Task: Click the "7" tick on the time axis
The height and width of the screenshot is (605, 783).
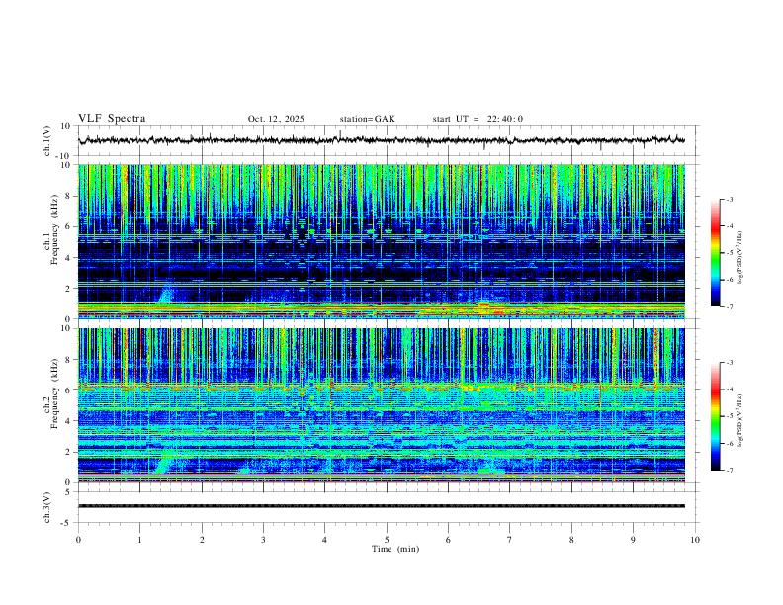Action: coord(510,540)
